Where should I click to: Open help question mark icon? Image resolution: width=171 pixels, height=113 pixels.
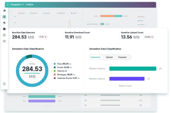click(4, 84)
